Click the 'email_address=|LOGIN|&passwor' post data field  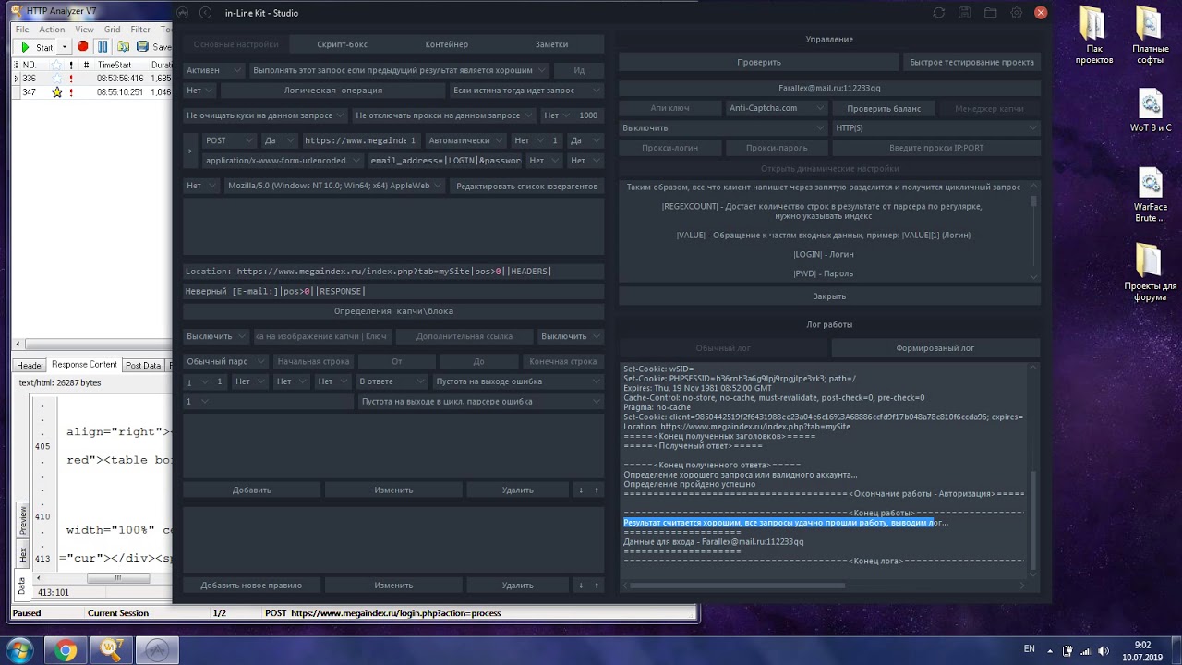click(446, 161)
